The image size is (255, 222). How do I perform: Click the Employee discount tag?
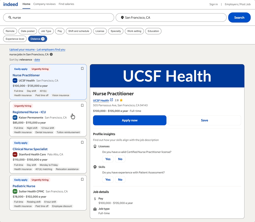click(x=62, y=206)
